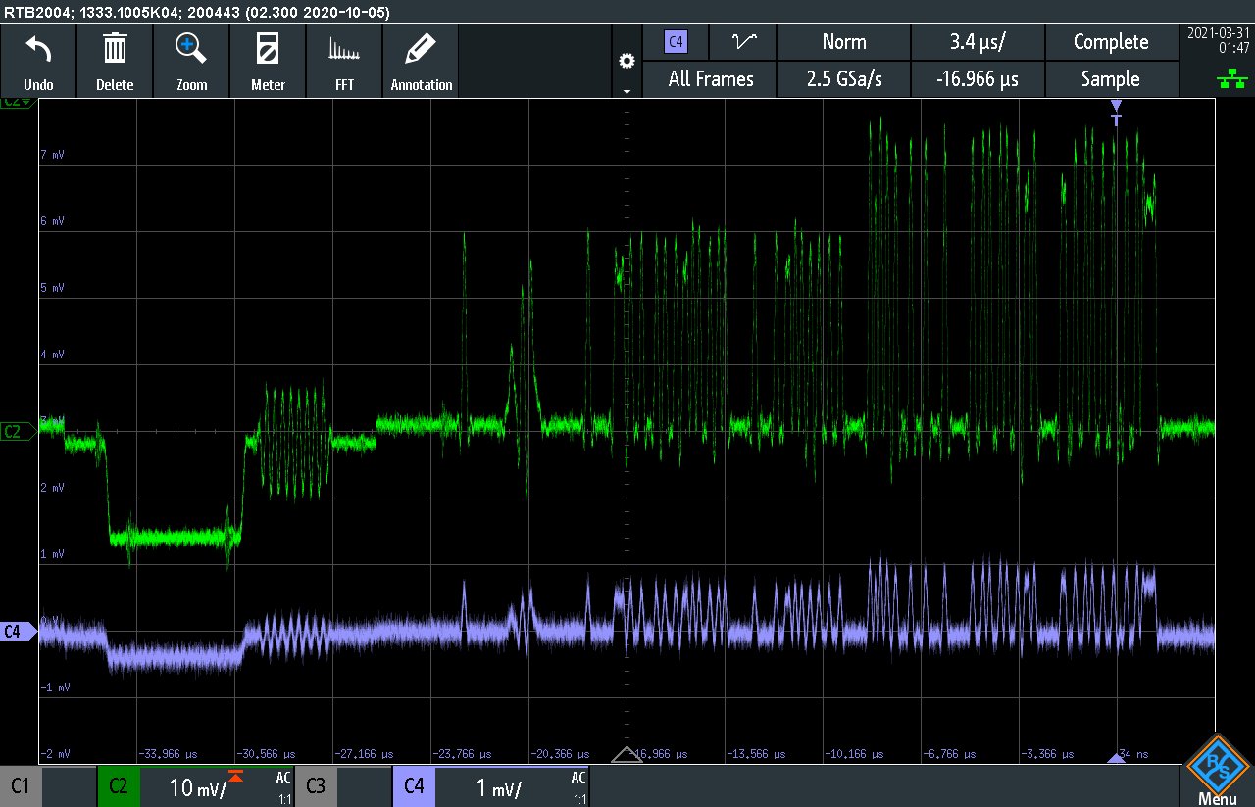Click the orange C2 trigger level indicator

pos(235,776)
